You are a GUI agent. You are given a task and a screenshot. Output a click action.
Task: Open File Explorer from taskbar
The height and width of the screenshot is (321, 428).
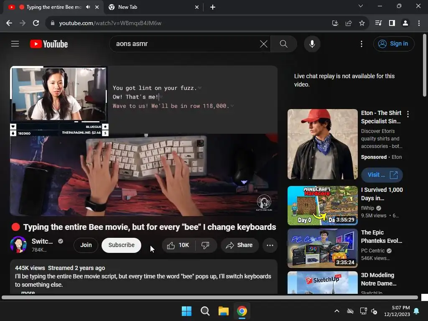tap(223, 311)
